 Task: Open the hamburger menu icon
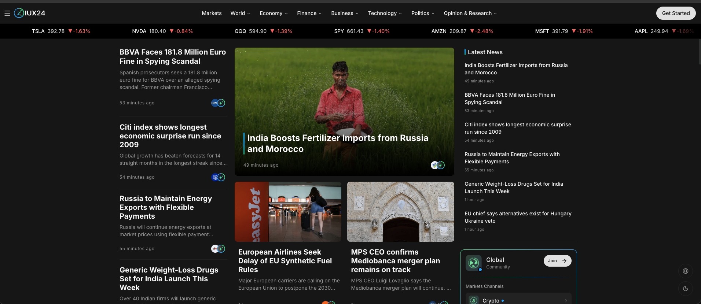[7, 13]
